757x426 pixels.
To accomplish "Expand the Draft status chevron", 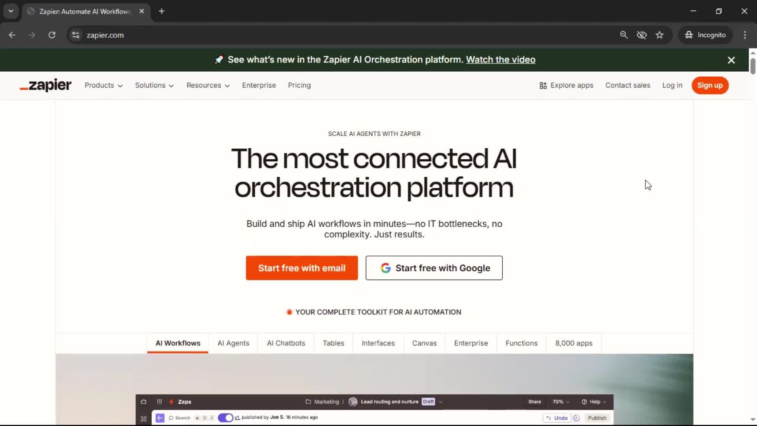I will pyautogui.click(x=441, y=402).
